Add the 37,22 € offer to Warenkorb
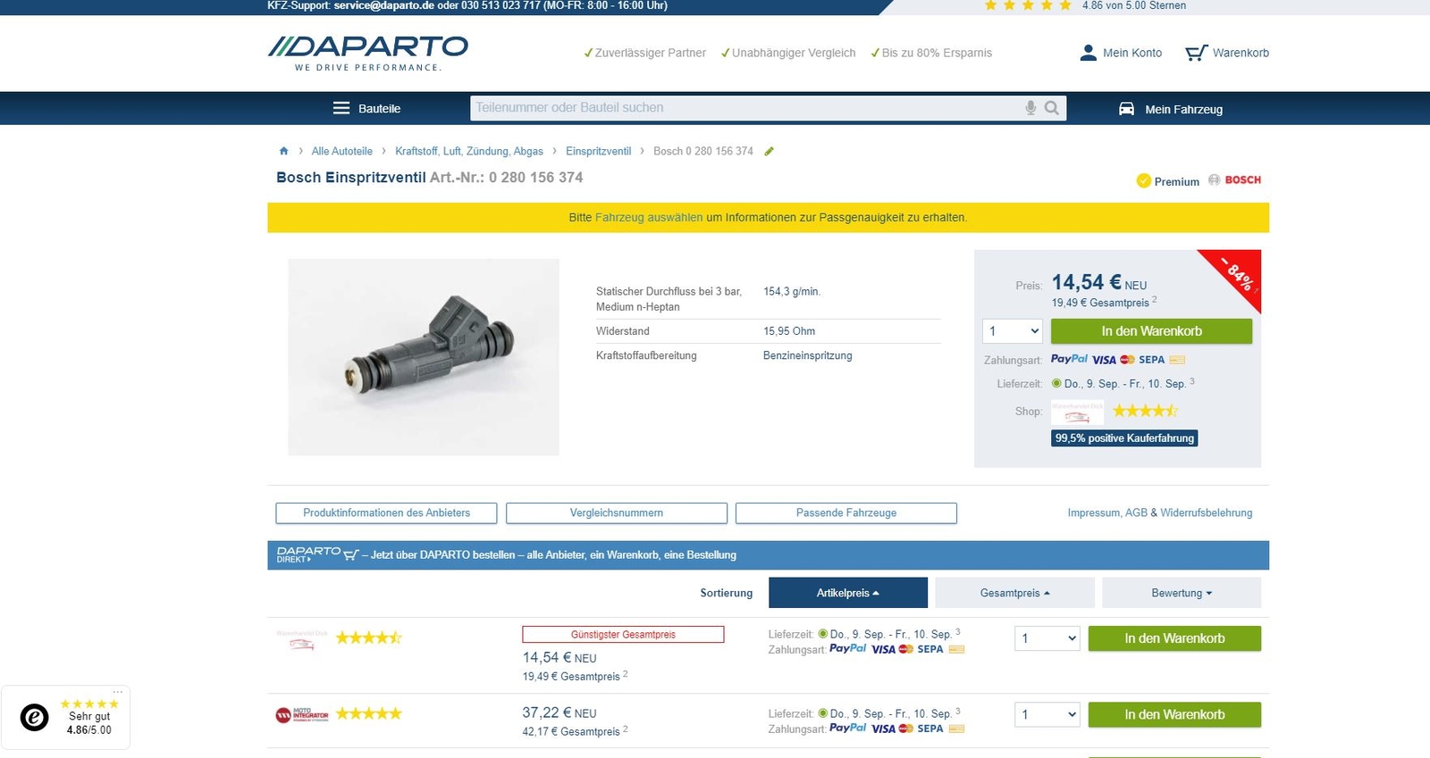The height and width of the screenshot is (758, 1430). click(x=1173, y=714)
